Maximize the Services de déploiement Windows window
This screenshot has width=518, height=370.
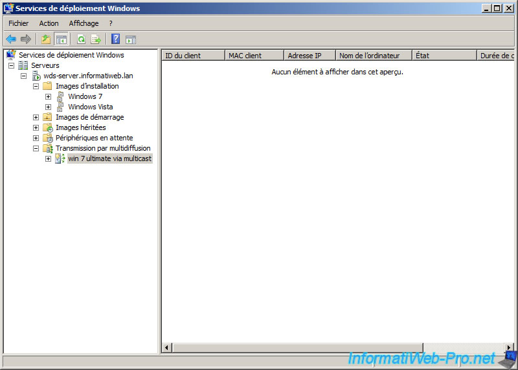tap(497, 8)
